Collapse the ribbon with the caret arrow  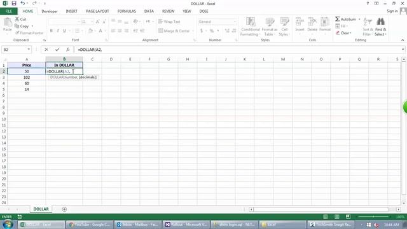[403, 40]
